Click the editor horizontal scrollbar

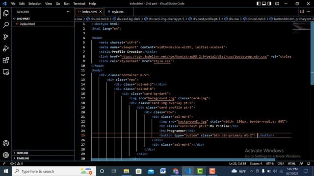click(x=183, y=159)
